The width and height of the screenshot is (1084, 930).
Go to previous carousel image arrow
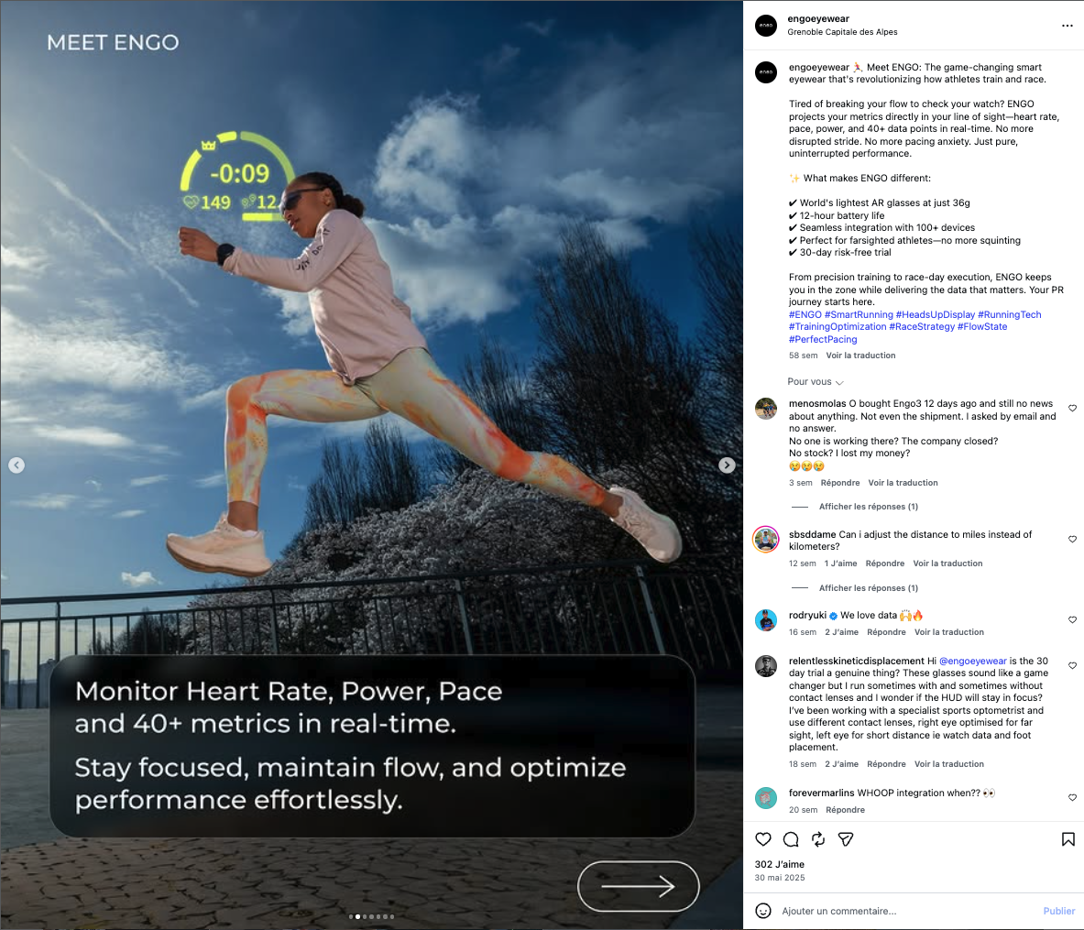click(16, 465)
